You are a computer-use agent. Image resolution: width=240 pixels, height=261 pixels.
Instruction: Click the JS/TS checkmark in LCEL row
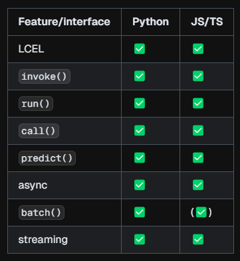tap(198, 48)
